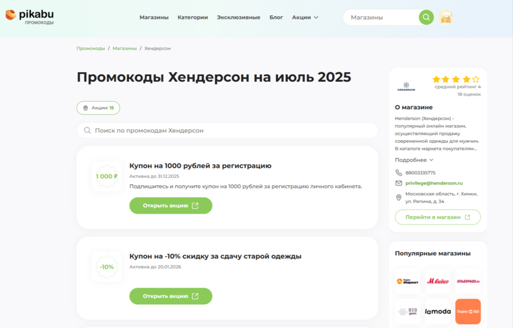
Task: Click the green search magnifier button
Action: [426, 18]
